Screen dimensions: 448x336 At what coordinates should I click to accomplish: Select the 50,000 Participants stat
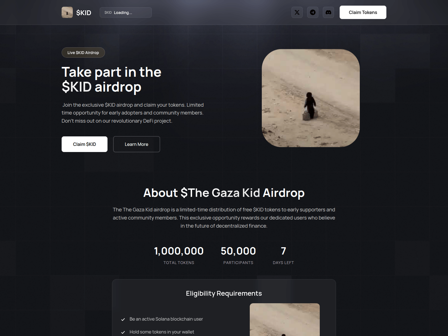[238, 255]
